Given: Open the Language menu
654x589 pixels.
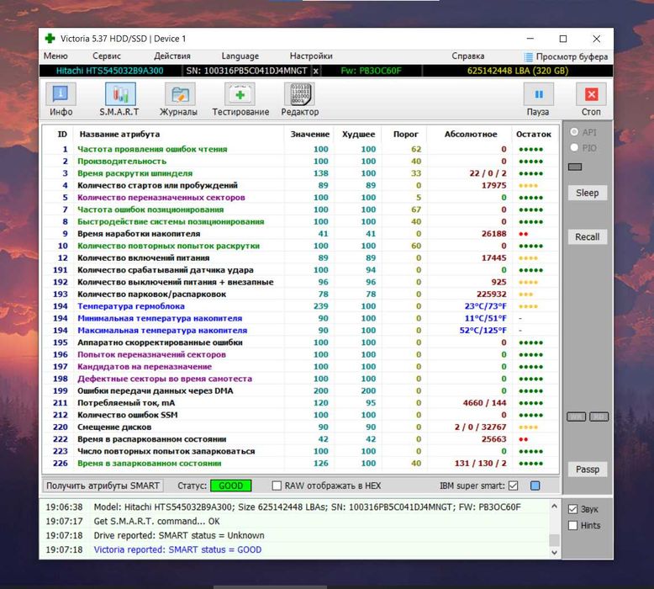Looking at the screenshot, I should (240, 56).
